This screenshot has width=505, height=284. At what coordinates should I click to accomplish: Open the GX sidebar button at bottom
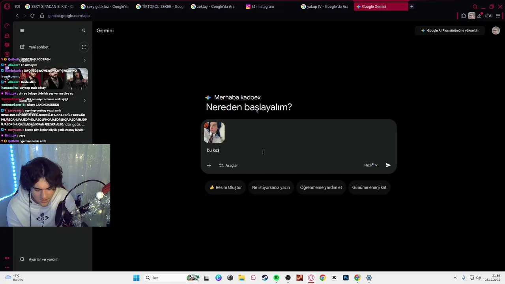click(x=7, y=258)
